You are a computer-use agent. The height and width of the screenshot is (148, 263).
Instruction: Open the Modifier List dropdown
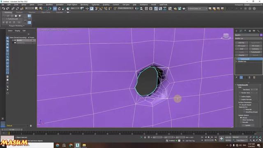[x=248, y=39]
